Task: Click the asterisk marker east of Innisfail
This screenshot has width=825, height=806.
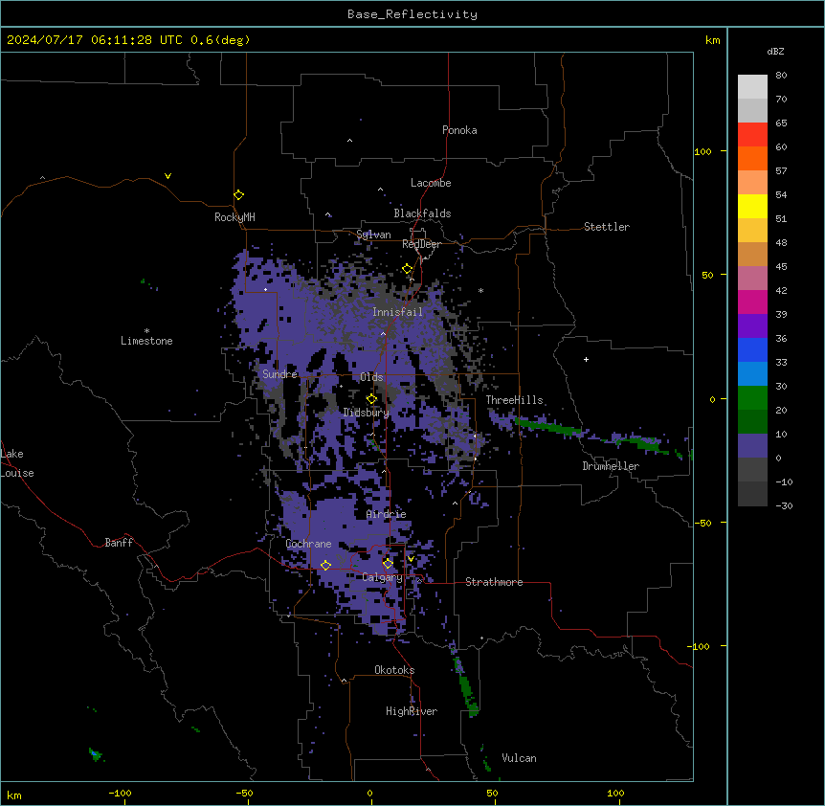Action: tap(480, 290)
